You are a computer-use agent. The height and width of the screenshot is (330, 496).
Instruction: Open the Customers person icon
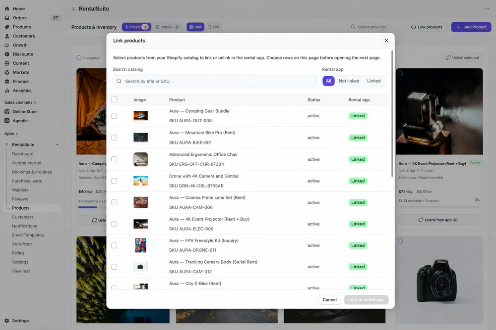pyautogui.click(x=7, y=36)
